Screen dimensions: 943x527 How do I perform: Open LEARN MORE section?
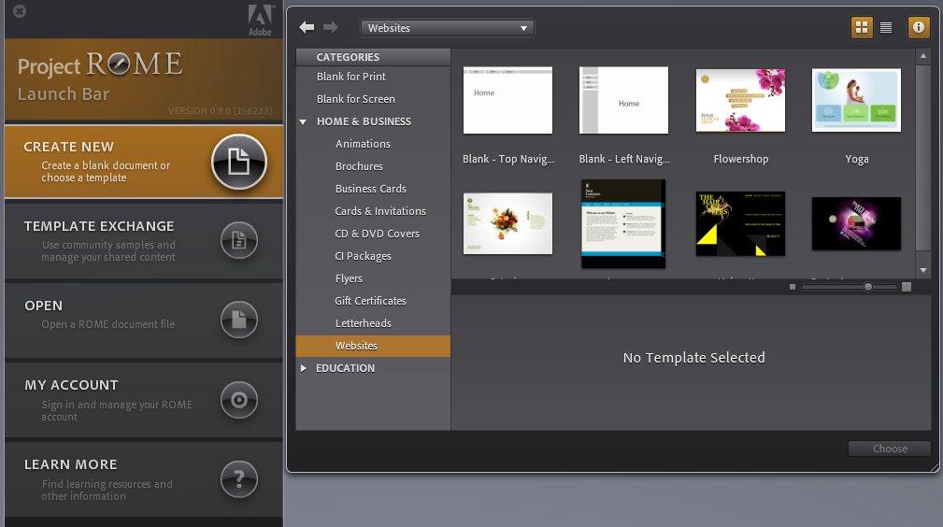click(144, 479)
